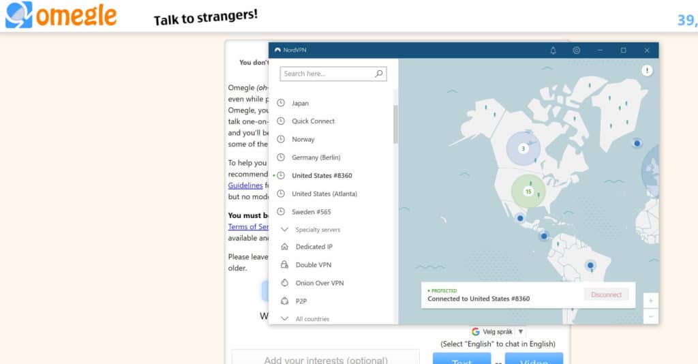Image resolution: width=698 pixels, height=364 pixels.
Task: Zoom out the map with minus button
Action: [x=650, y=316]
